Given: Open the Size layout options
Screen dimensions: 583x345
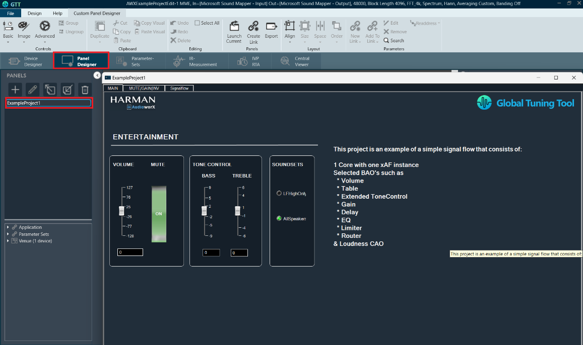Looking at the screenshot, I should pos(304,32).
